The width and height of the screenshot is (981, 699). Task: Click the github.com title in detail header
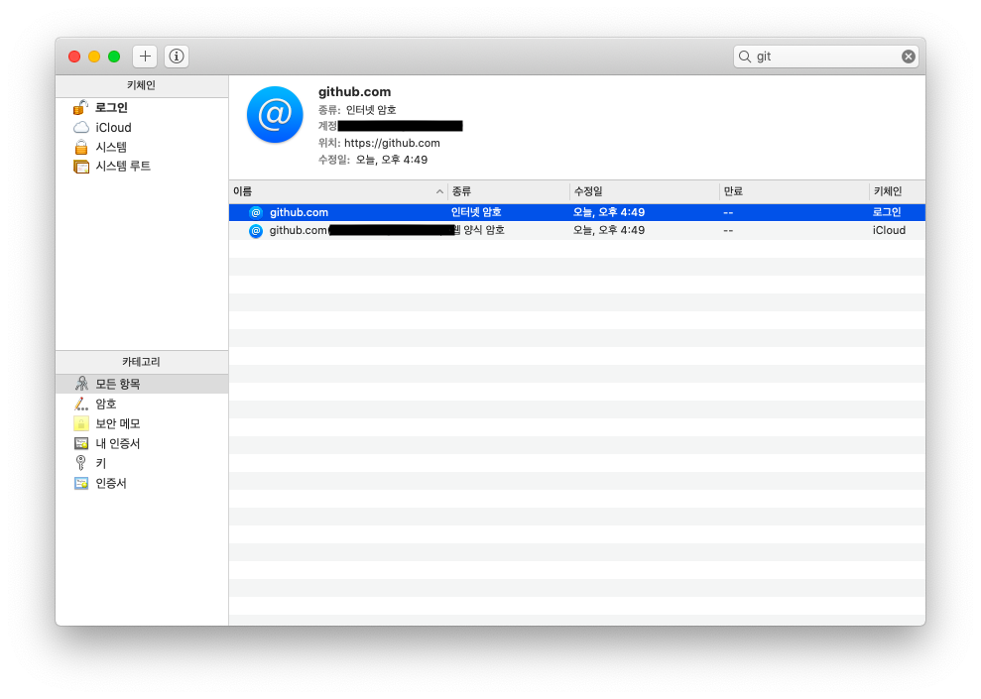[355, 92]
